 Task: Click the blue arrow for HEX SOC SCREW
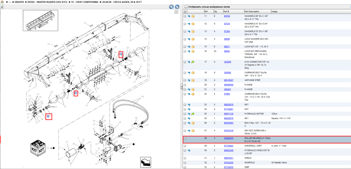[x=189, y=131]
